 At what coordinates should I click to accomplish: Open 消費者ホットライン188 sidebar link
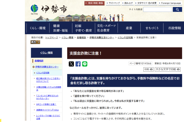(x=47, y=110)
